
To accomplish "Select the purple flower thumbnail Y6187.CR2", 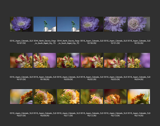I will pos(21,24).
